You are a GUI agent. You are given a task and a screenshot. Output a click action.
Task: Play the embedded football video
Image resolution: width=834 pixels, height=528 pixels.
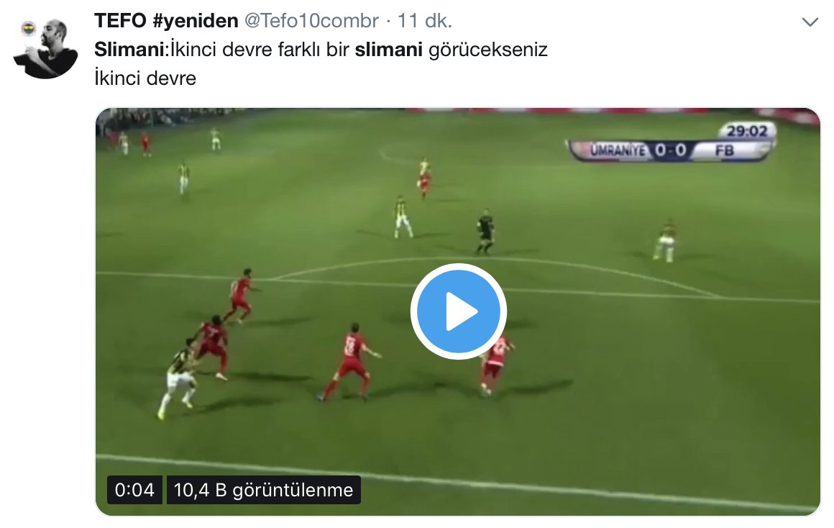tap(459, 311)
